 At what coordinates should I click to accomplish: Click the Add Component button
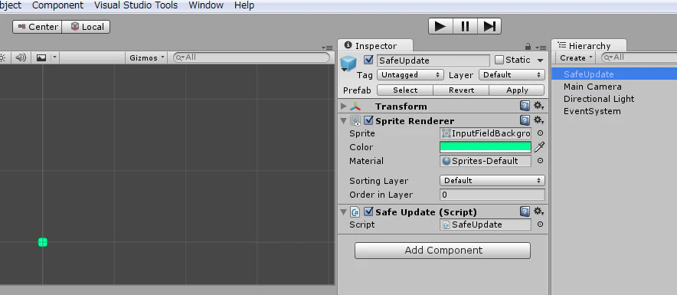[443, 251]
